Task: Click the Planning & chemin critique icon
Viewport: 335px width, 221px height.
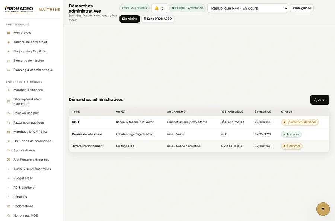Action: pyautogui.click(x=9, y=70)
